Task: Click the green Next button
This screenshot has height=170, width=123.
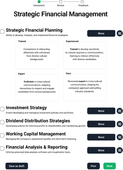Action: pos(109,166)
